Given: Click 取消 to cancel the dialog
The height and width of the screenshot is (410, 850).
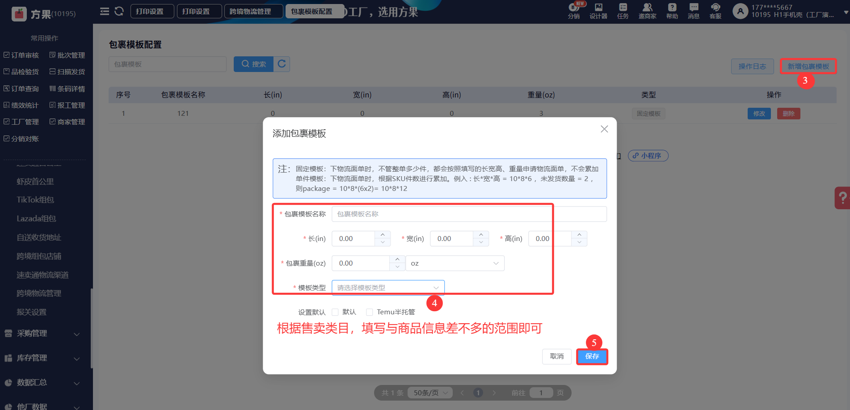Looking at the screenshot, I should pos(557,356).
